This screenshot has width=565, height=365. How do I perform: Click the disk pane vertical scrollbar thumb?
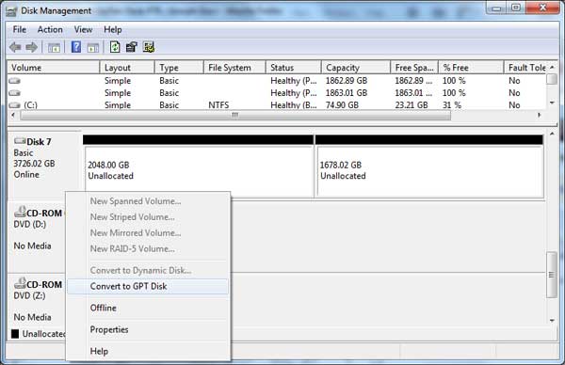[x=551, y=275]
